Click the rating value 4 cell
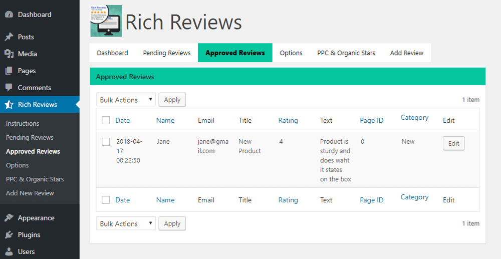The width and height of the screenshot is (501, 259). pos(281,141)
